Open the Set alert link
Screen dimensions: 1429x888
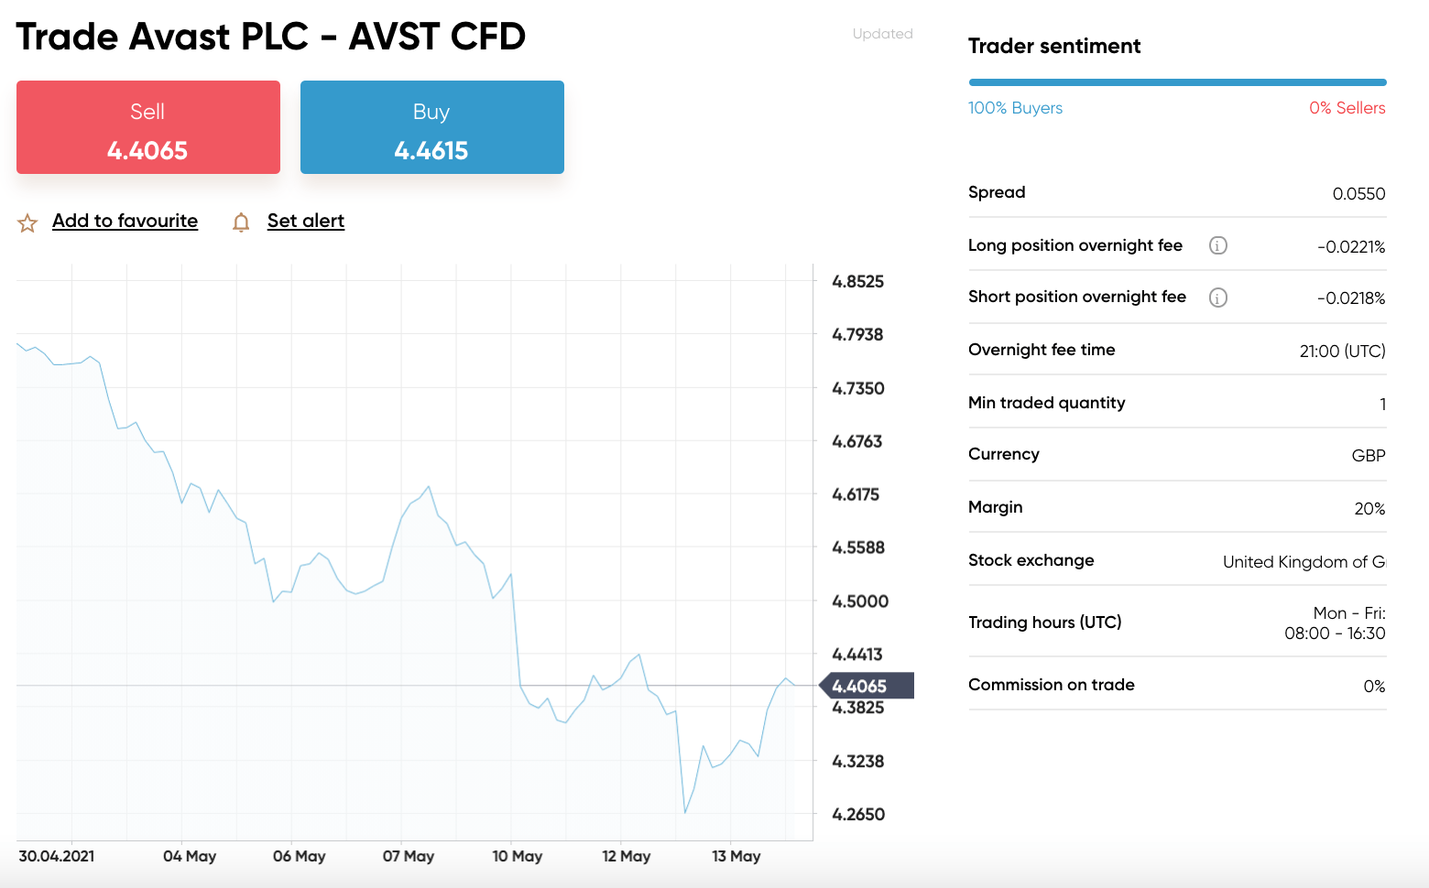point(306,221)
